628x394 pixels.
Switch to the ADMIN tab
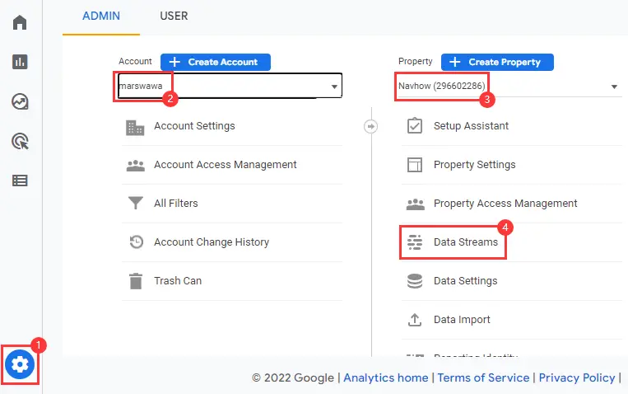click(x=101, y=16)
